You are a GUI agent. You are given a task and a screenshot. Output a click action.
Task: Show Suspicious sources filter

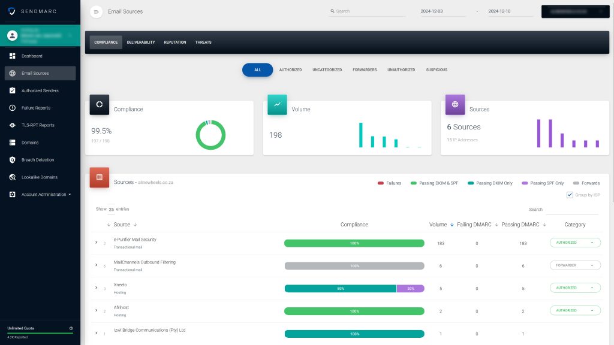coord(437,70)
